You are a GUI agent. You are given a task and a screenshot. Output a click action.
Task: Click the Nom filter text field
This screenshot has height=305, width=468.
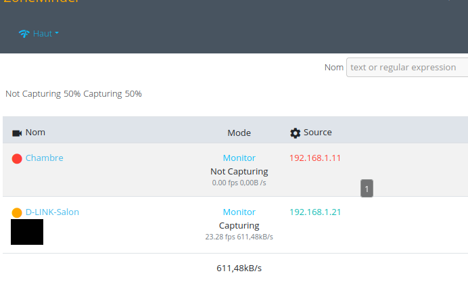point(406,68)
